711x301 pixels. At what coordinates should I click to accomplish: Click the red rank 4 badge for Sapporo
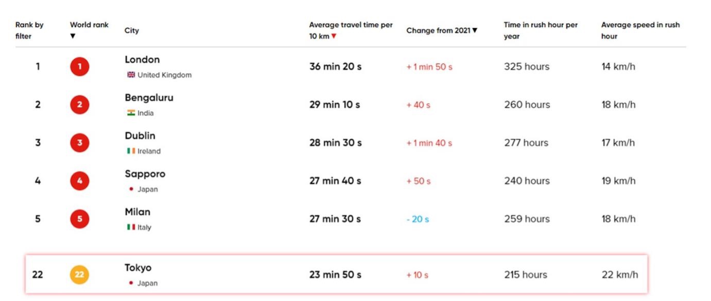tap(80, 181)
